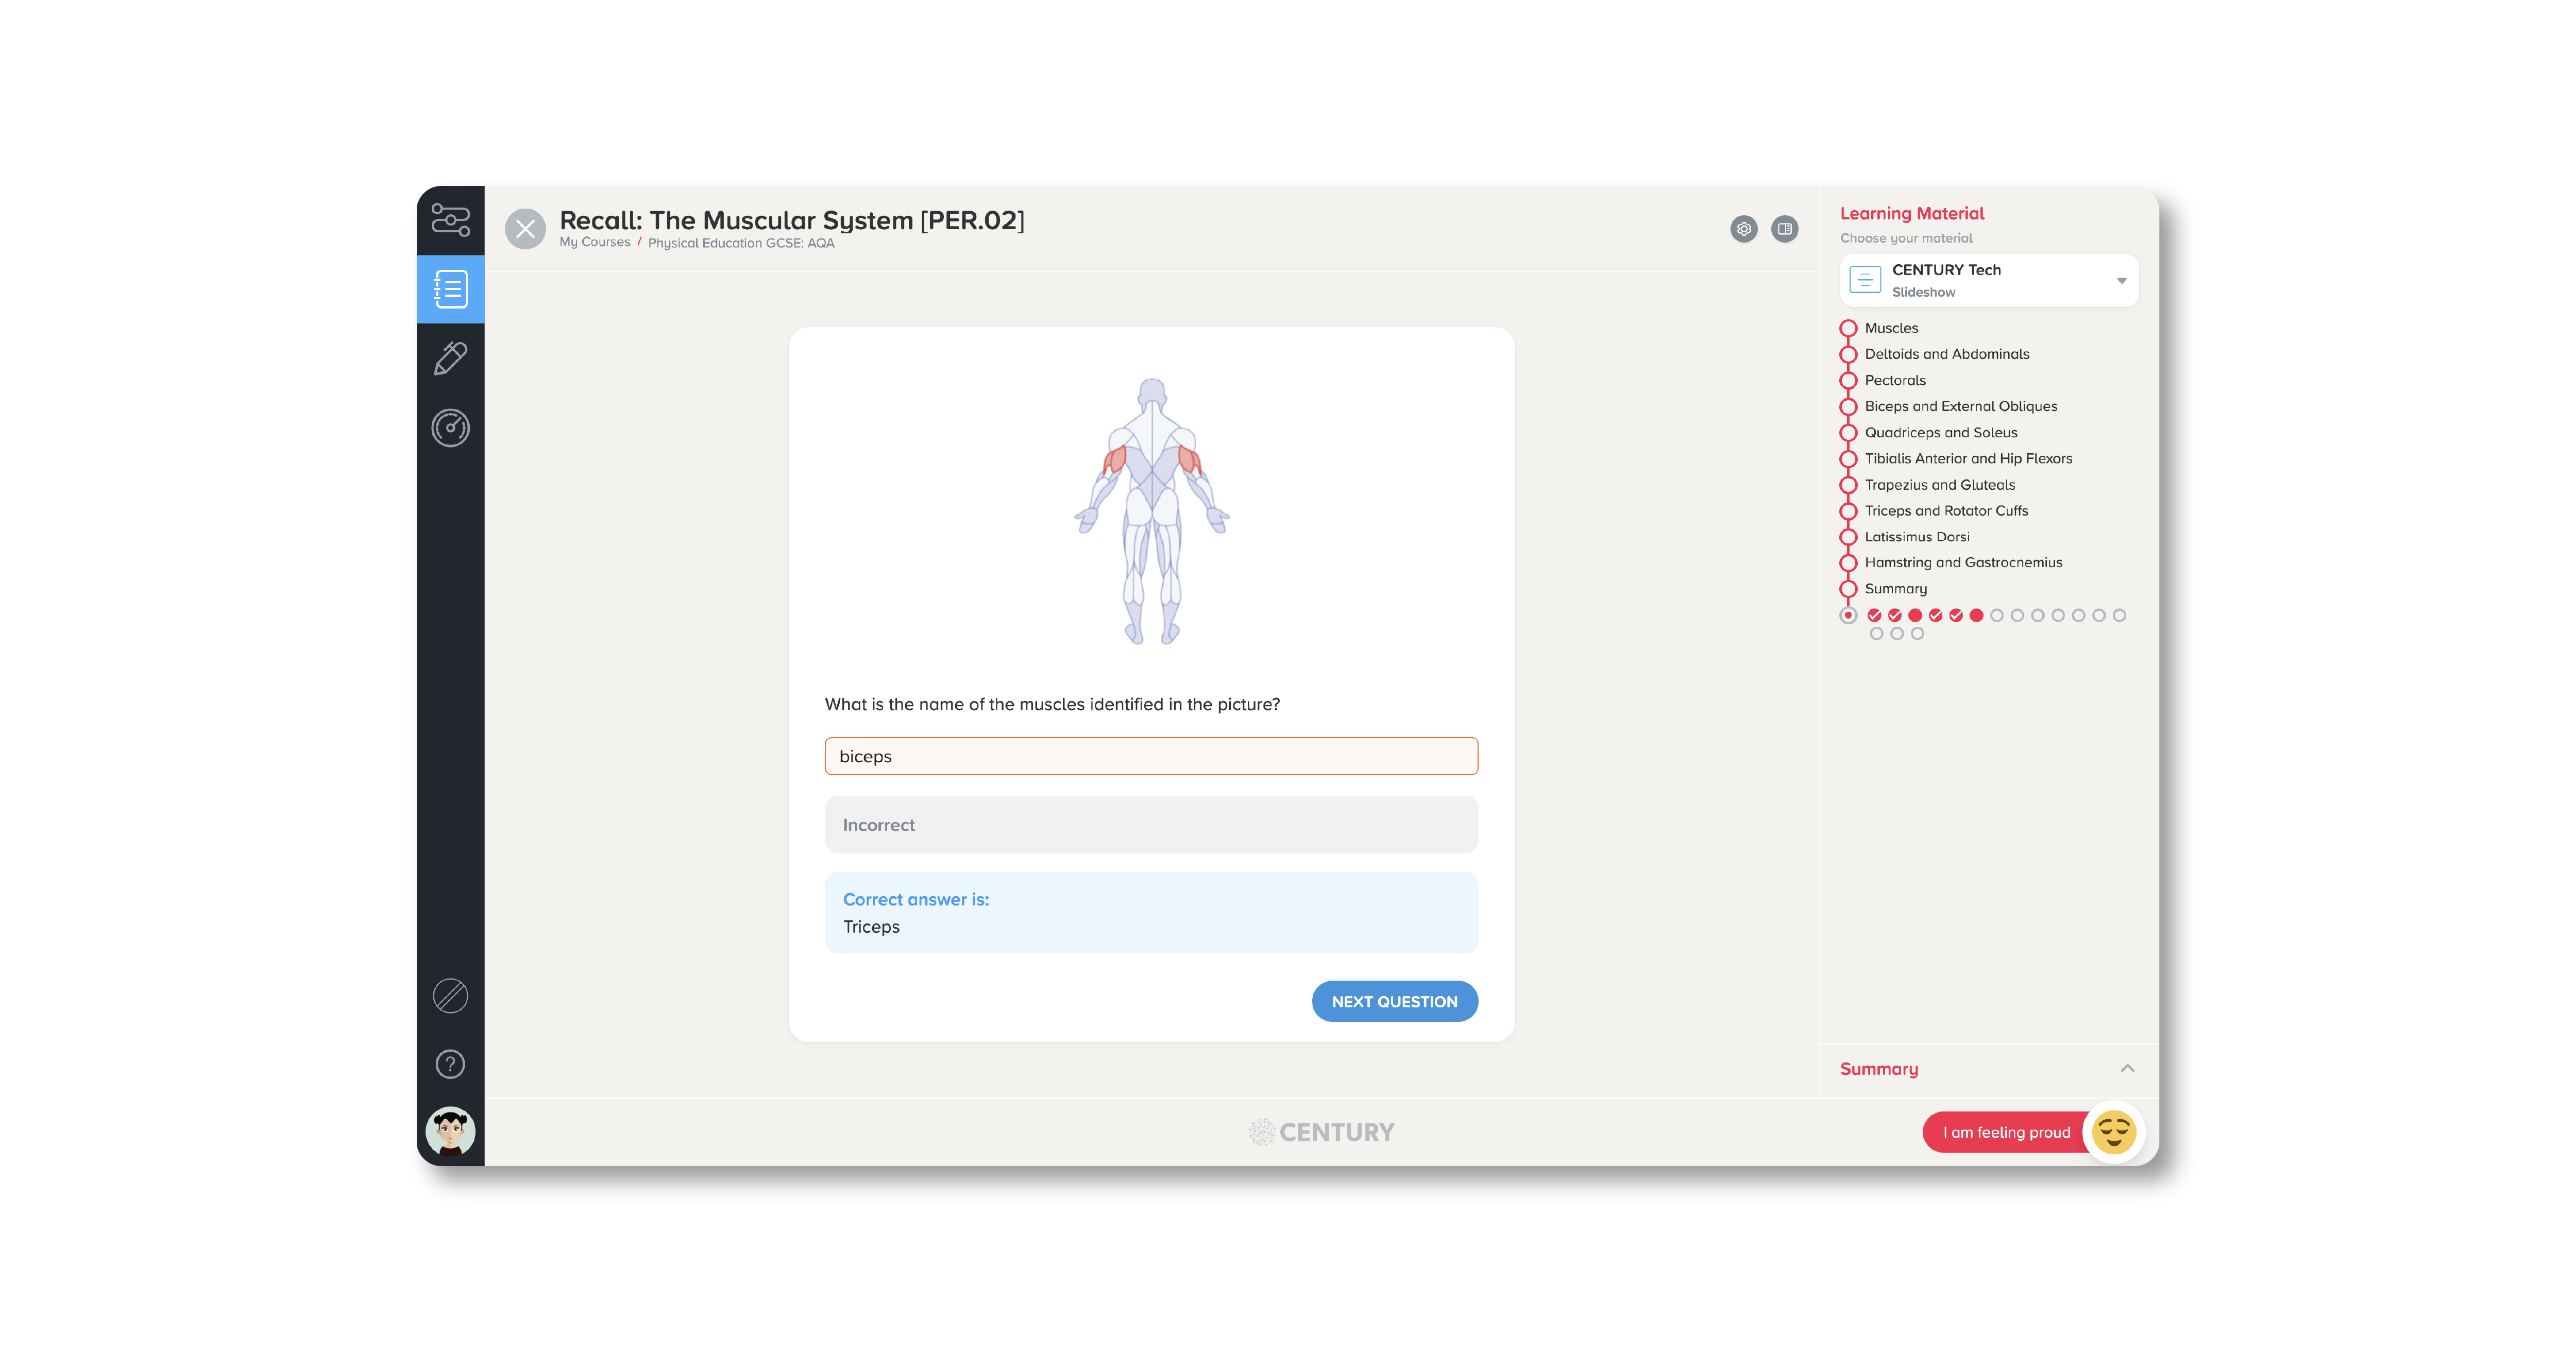Open the Summary slide in the list
The height and width of the screenshot is (1352, 2576).
point(1895,588)
